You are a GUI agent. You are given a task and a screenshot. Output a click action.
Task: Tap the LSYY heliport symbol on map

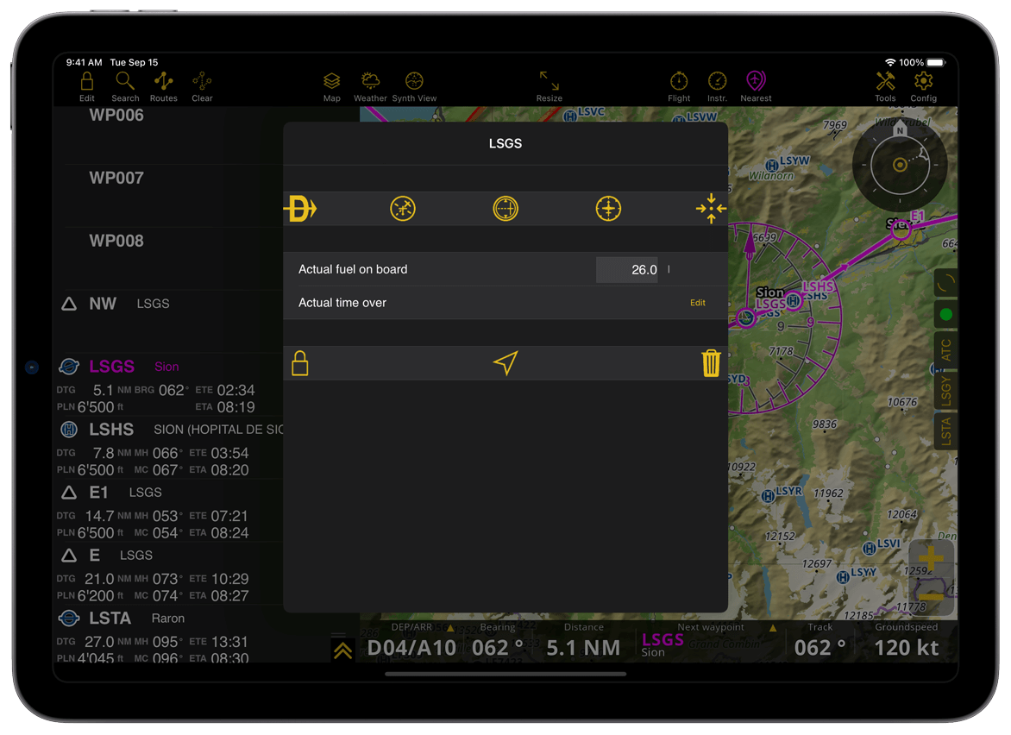[843, 577]
